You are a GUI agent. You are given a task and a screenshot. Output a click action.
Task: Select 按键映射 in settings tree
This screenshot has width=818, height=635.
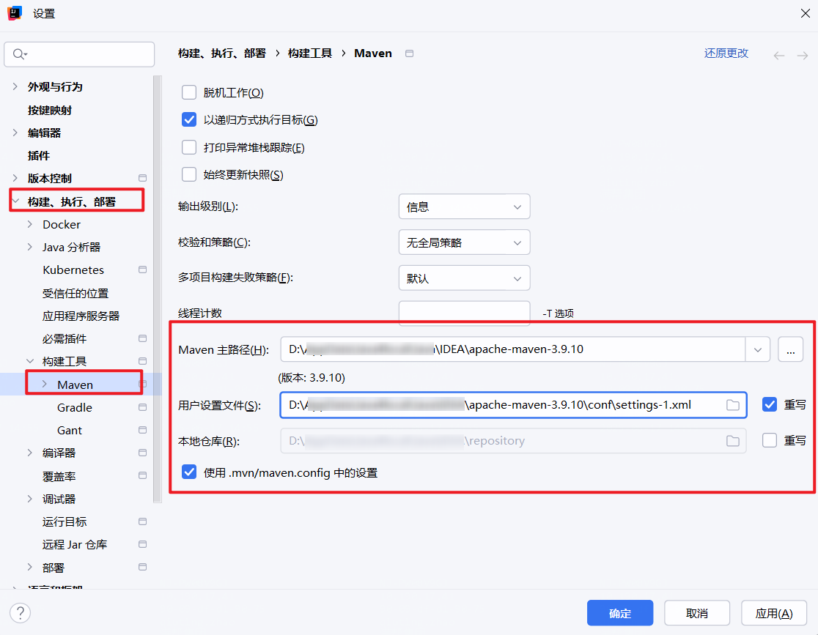[50, 110]
